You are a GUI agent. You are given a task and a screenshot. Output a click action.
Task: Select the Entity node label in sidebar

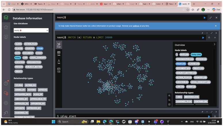coord(18,58)
